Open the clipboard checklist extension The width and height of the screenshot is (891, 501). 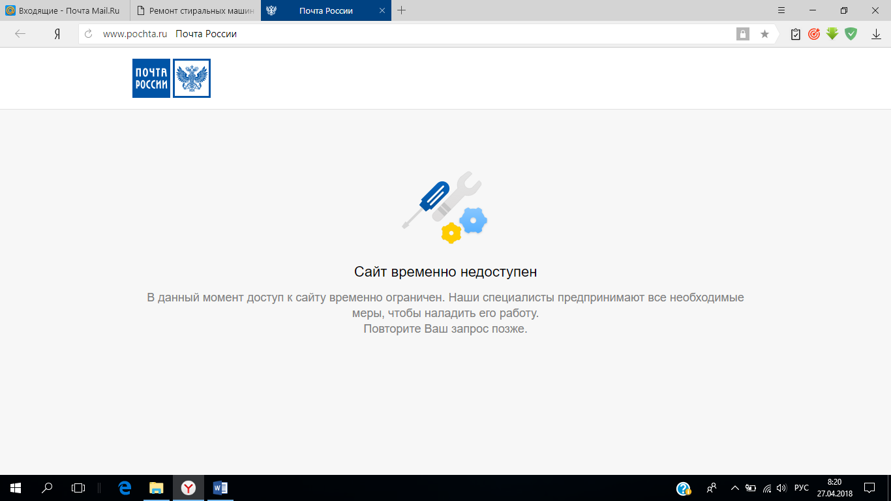pos(795,34)
